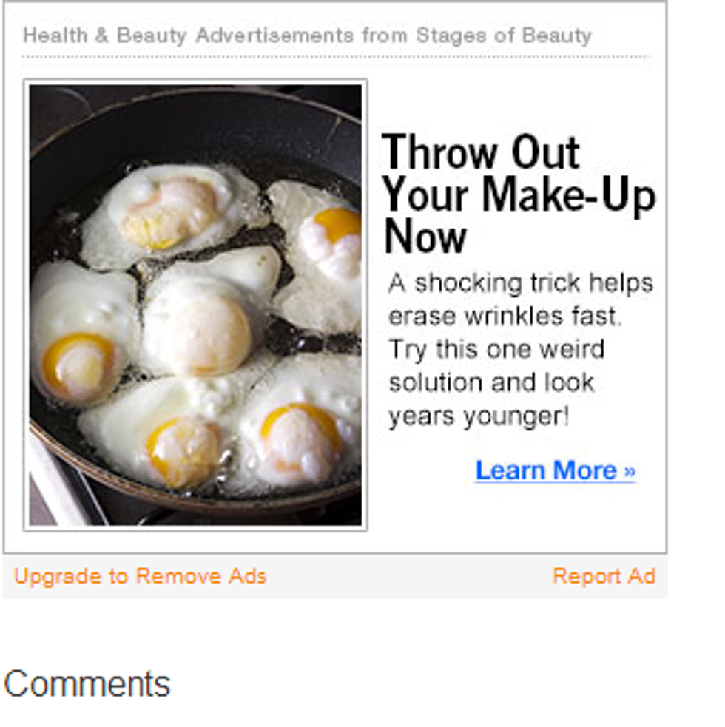Click "Stages of Beauty" in the ad header
The image size is (725, 727).
(x=504, y=35)
